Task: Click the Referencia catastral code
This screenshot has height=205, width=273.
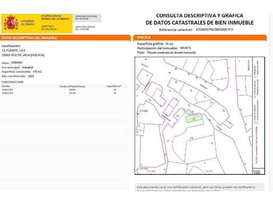Action: pos(214,30)
